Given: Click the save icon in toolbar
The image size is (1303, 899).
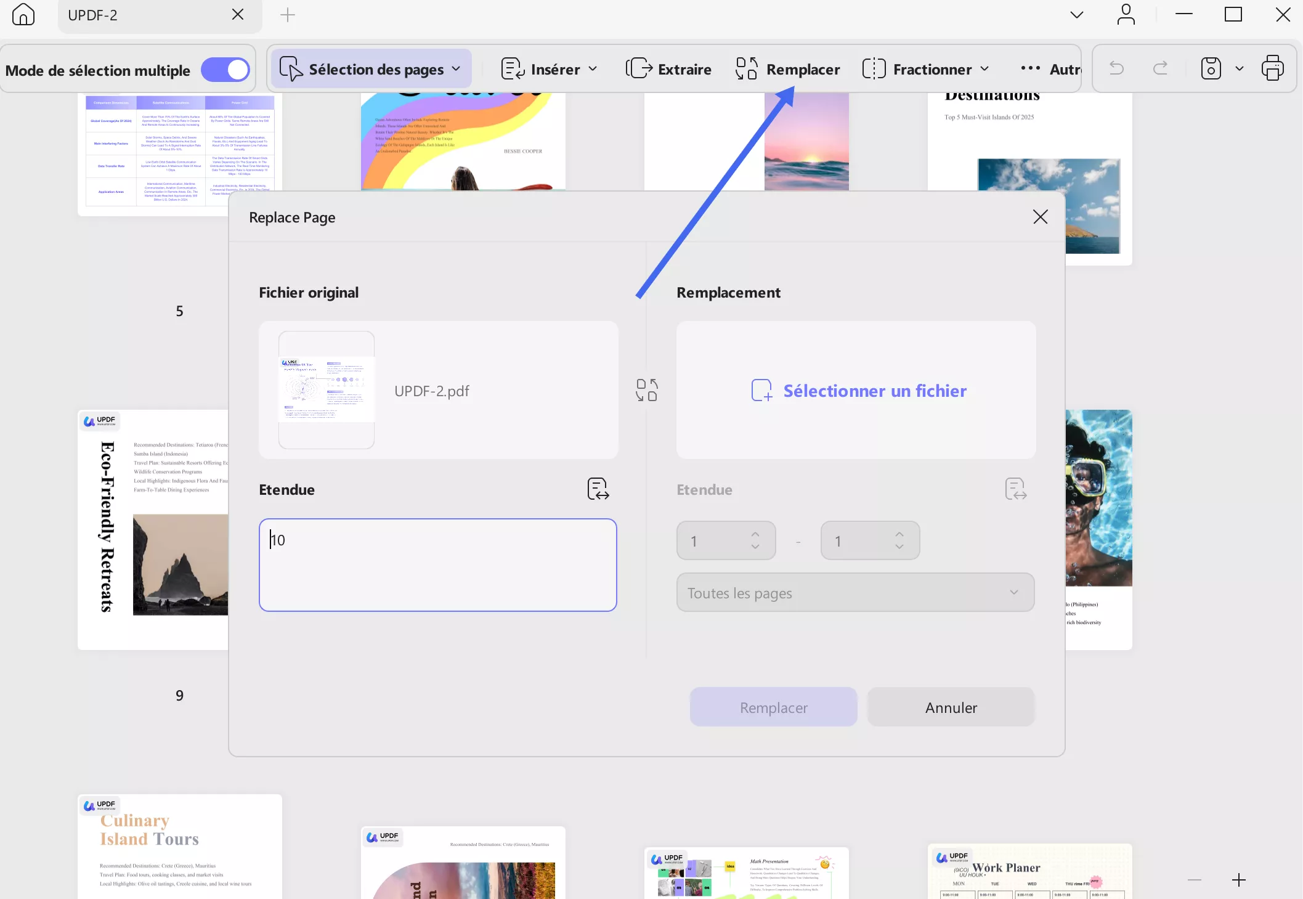Looking at the screenshot, I should pyautogui.click(x=1211, y=68).
